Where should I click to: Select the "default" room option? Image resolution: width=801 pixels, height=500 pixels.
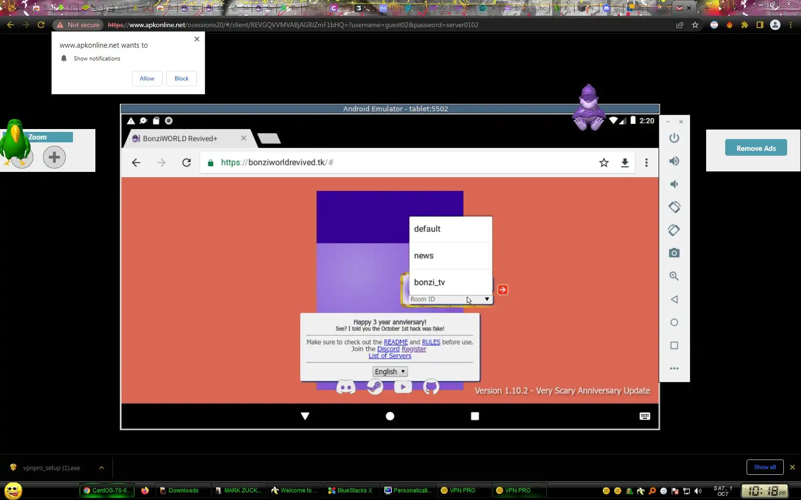451,229
